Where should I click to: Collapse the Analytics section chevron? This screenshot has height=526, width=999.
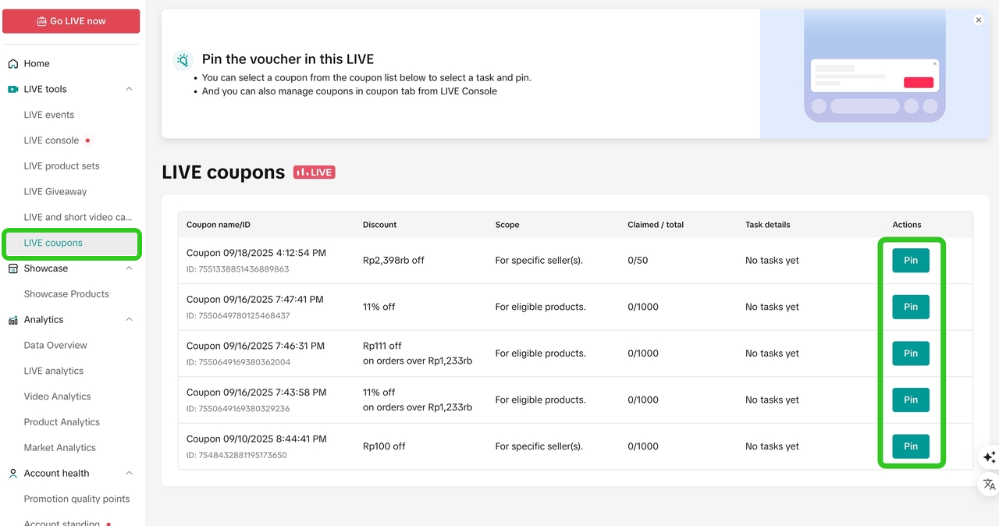click(130, 320)
